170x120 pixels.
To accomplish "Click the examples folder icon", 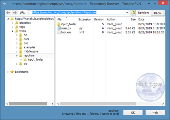I will coord(21,47).
